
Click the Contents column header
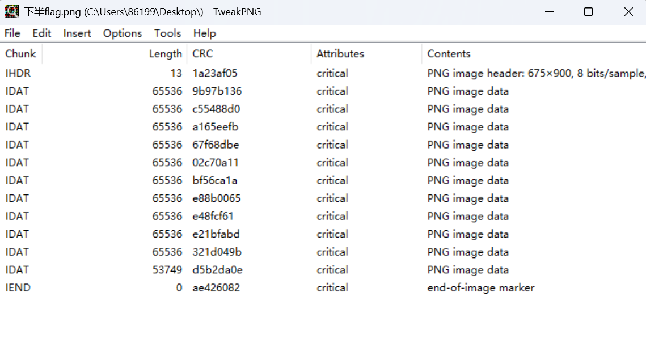pos(449,54)
